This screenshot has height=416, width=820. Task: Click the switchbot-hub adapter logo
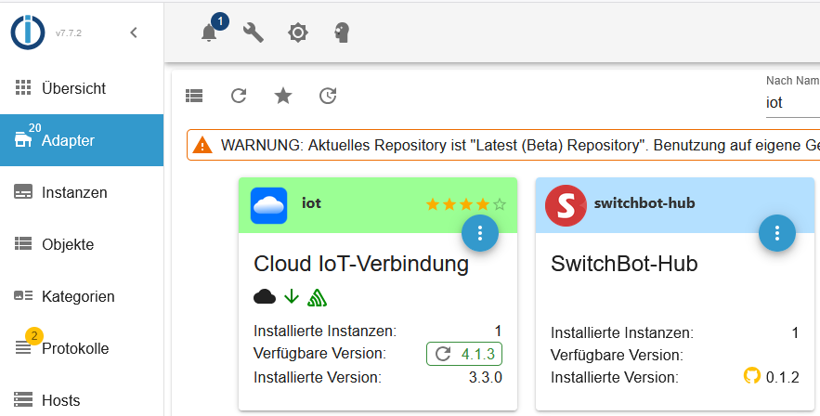coord(565,205)
